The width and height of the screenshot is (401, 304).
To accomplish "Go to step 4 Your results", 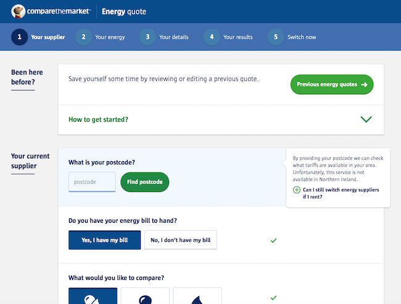I will coord(228,37).
